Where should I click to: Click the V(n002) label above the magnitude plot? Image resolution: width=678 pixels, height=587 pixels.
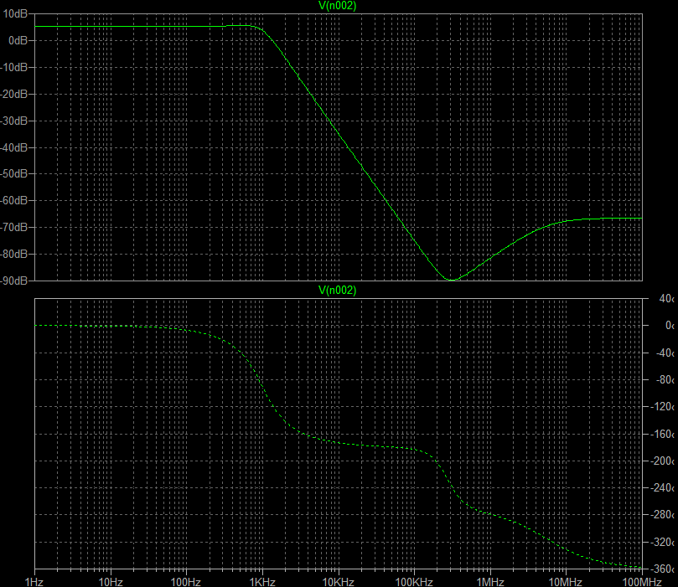(x=338, y=7)
